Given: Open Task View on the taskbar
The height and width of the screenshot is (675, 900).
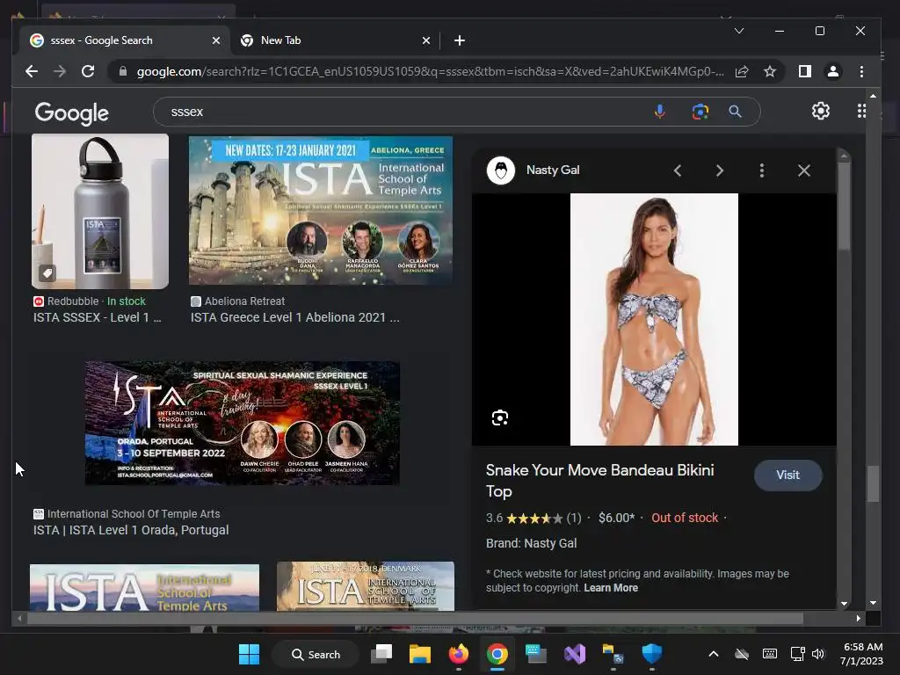Looking at the screenshot, I should 381,654.
